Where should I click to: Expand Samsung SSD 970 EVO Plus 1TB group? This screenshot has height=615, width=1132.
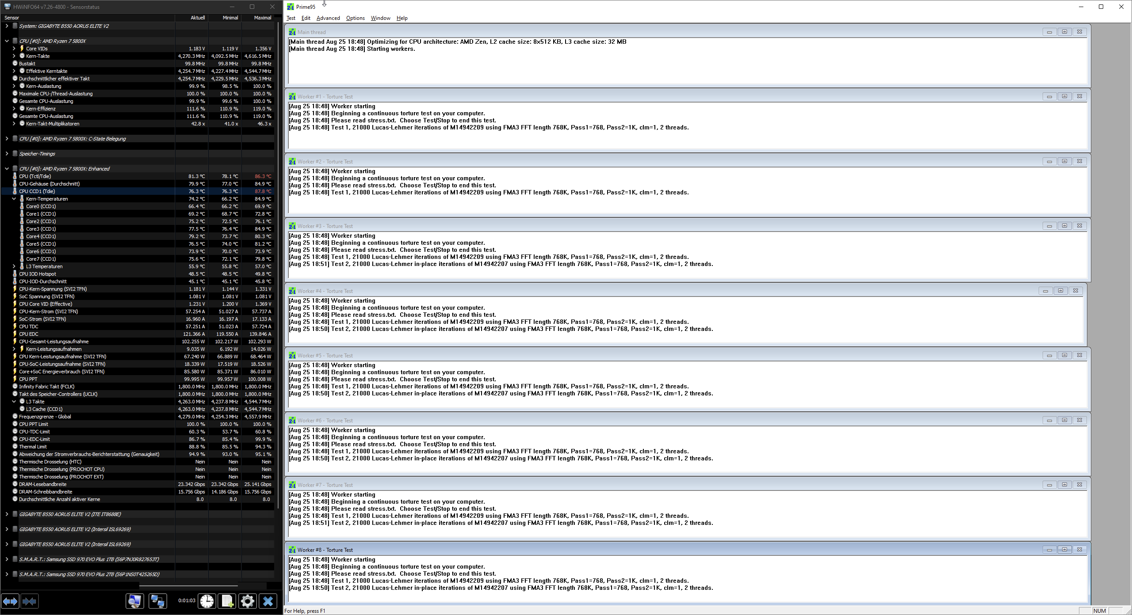[7, 559]
